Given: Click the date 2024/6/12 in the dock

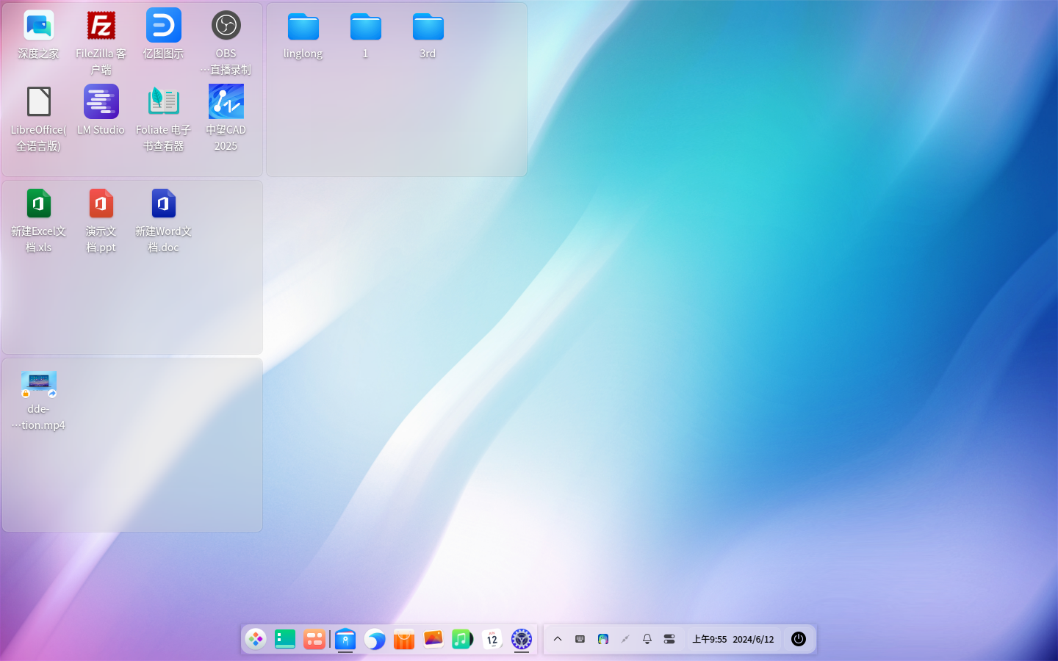Looking at the screenshot, I should 753,639.
